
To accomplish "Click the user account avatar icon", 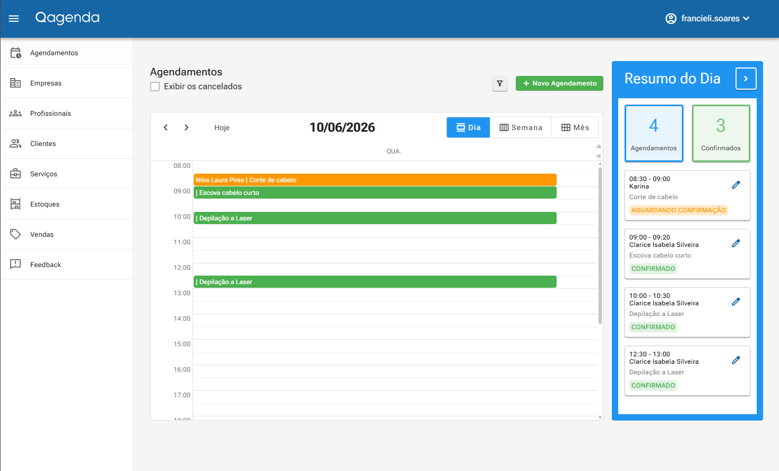I will 671,19.
